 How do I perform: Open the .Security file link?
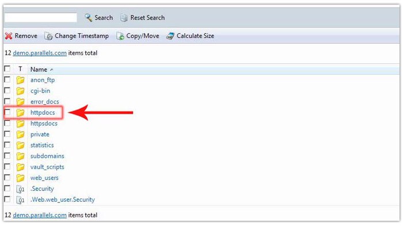pyautogui.click(x=42, y=189)
